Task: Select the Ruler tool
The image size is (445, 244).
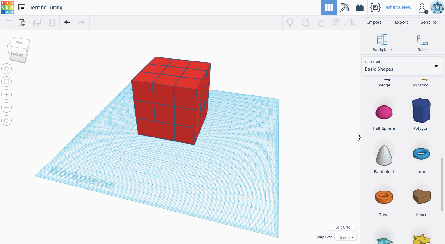Action: 422,42
